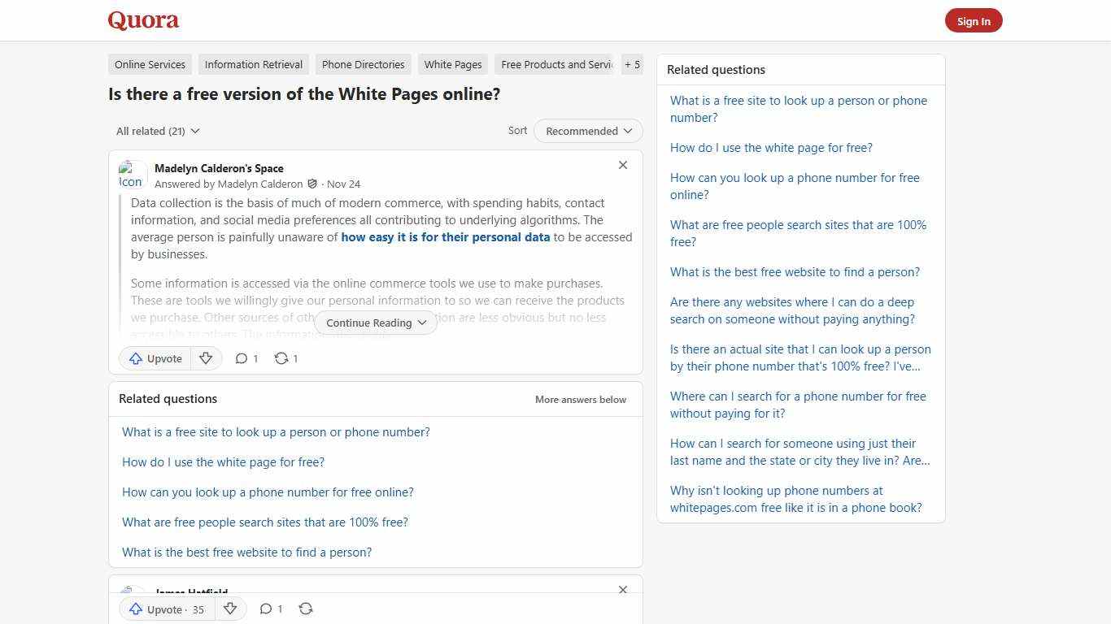The image size is (1111, 624).
Task: Show 5 more hidden topic tags
Action: (632, 64)
